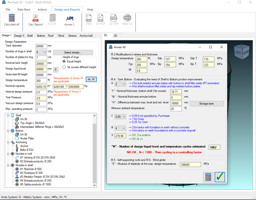Open the API Annex L icon
256x200 pixels.
[69, 18]
